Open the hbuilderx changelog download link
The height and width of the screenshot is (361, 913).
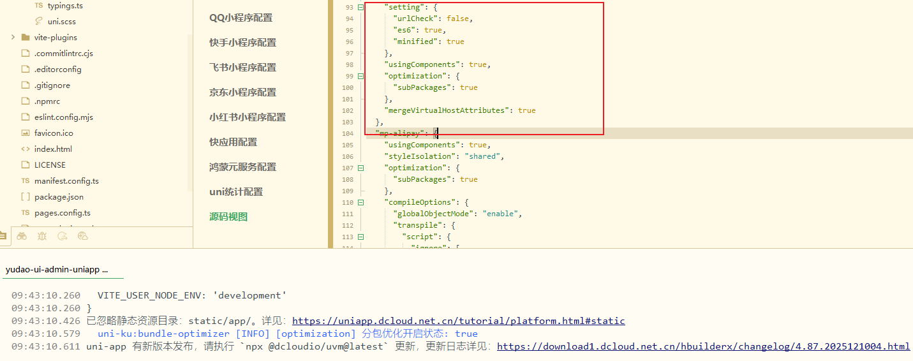point(704,346)
